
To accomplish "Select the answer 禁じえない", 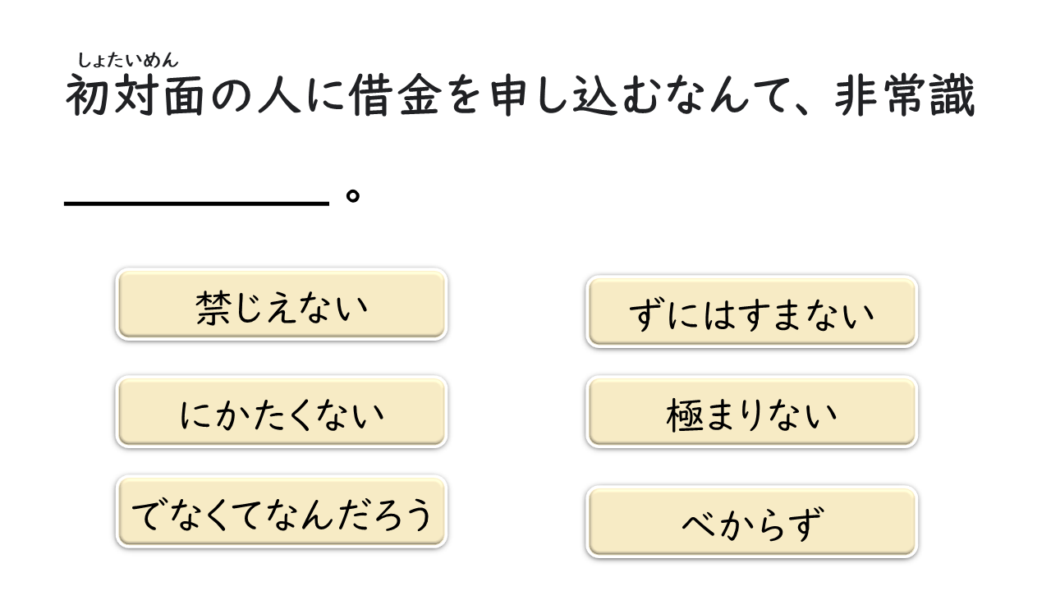I will point(281,305).
